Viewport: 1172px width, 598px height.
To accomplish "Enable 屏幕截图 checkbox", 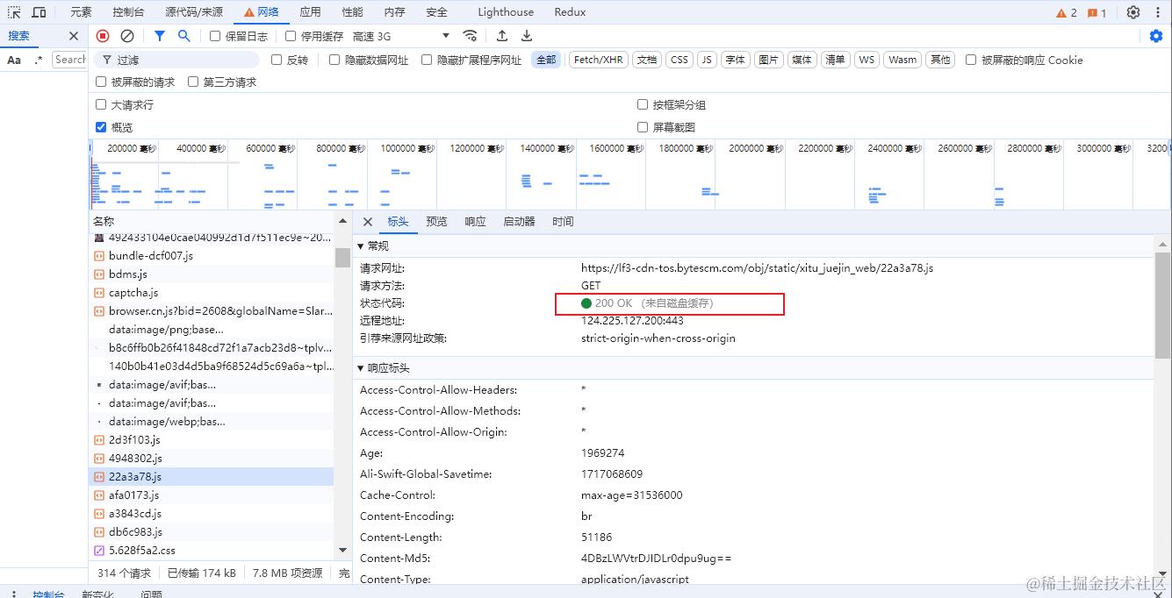I will tap(643, 127).
